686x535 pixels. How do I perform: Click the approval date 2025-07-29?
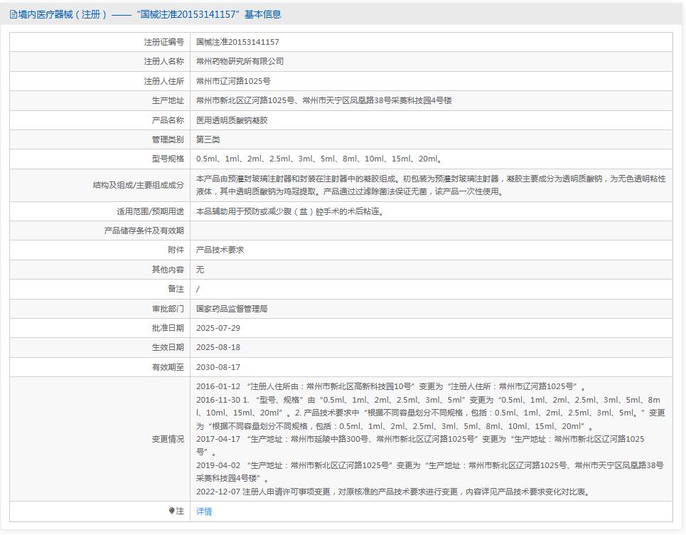[x=218, y=328]
